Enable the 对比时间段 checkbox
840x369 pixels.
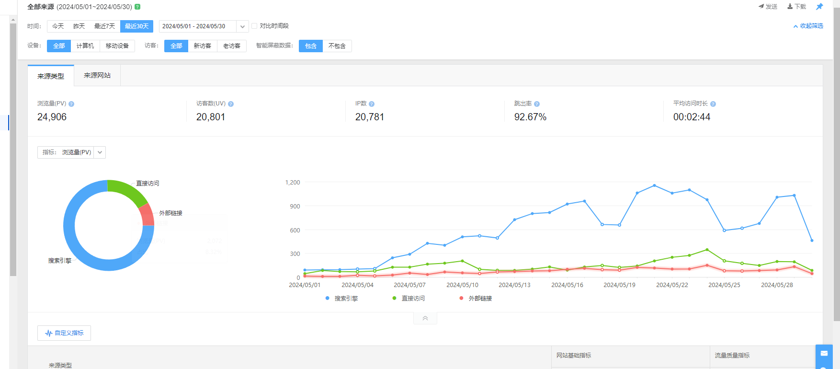(254, 26)
